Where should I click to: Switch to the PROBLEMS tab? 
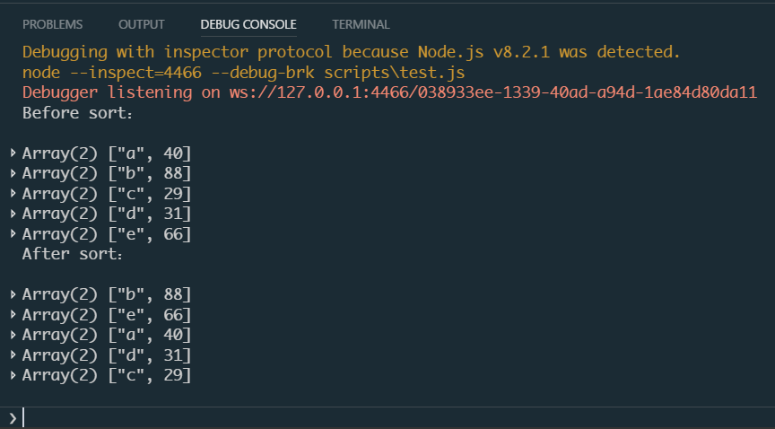tap(52, 24)
